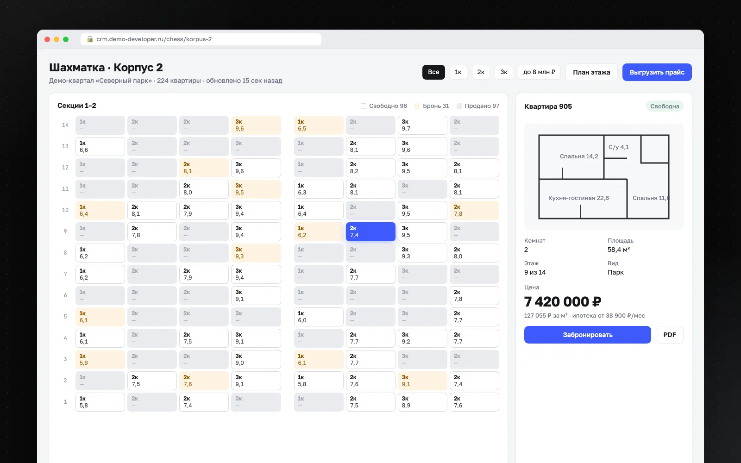Viewport: 741px width, 463px height.
Task: Select 1к 6,5 reserved cell on floor 14
Action: (x=319, y=125)
